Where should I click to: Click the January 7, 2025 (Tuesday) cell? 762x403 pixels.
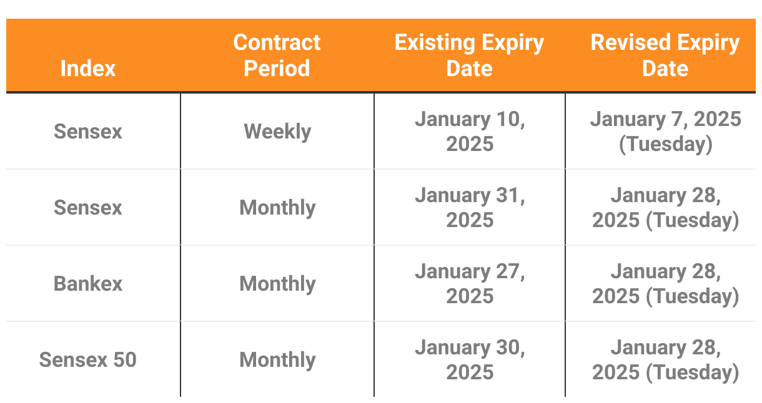tap(665, 132)
